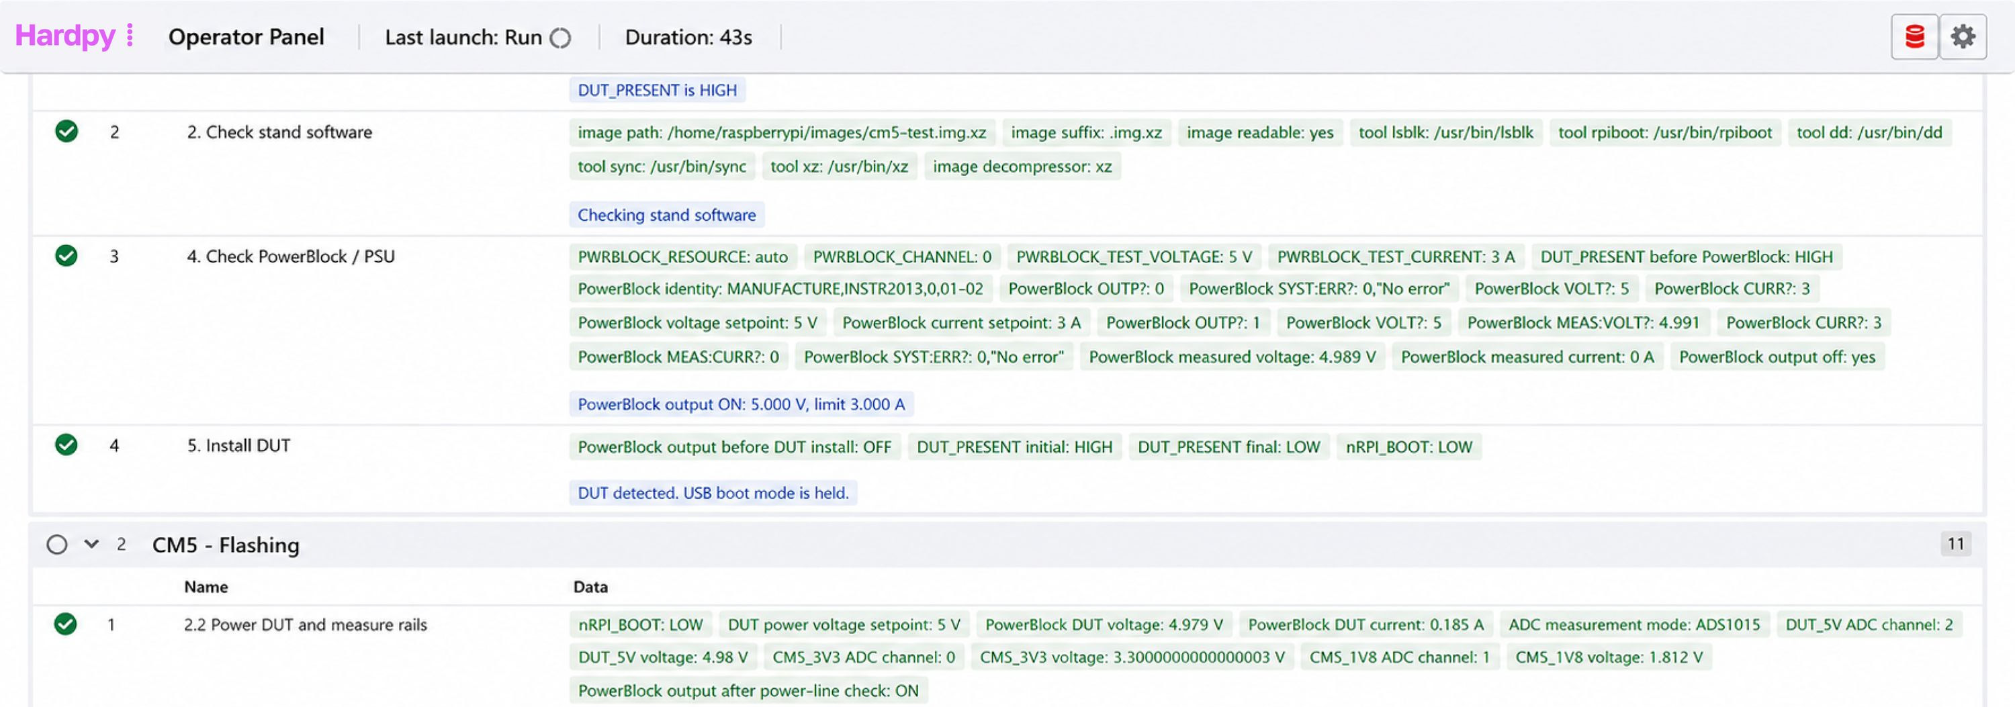The width and height of the screenshot is (2015, 707).
Task: Click the Last launch: Run label
Action: (x=463, y=37)
